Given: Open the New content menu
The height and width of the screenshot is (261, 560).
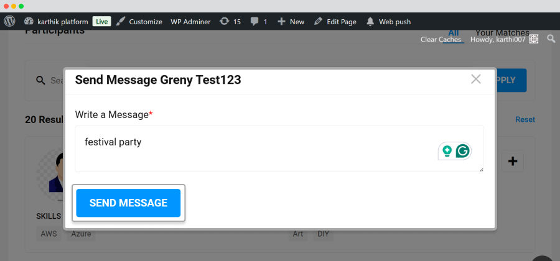Looking at the screenshot, I should pos(291,22).
